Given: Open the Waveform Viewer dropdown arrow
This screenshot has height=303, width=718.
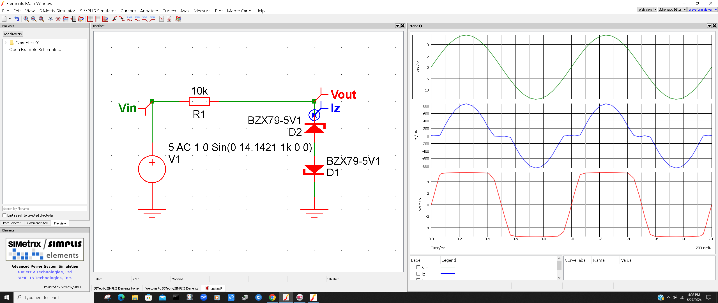Looking at the screenshot, I should pos(716,10).
